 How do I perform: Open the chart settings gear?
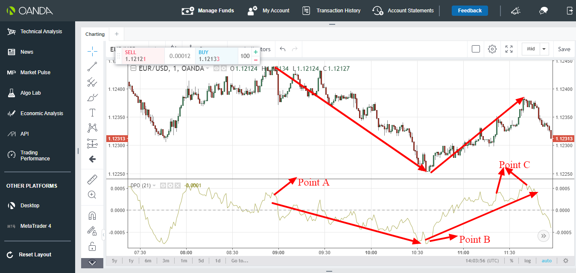click(x=492, y=49)
